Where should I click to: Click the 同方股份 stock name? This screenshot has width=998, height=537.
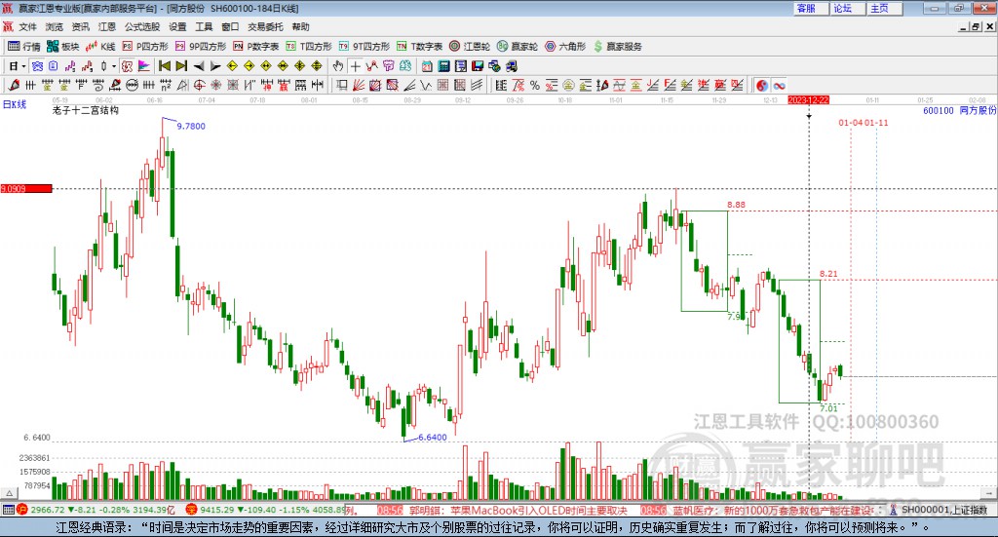pyautogui.click(x=978, y=110)
